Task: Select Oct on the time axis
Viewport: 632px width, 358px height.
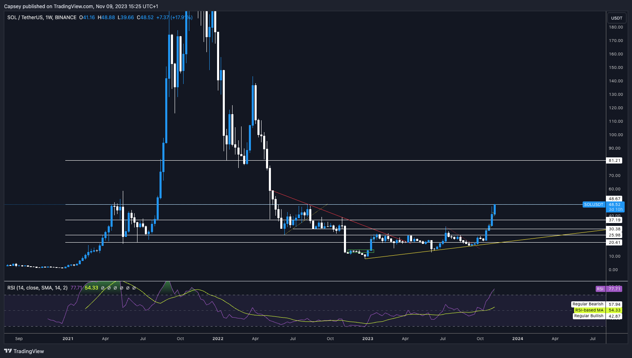Action: [x=480, y=338]
